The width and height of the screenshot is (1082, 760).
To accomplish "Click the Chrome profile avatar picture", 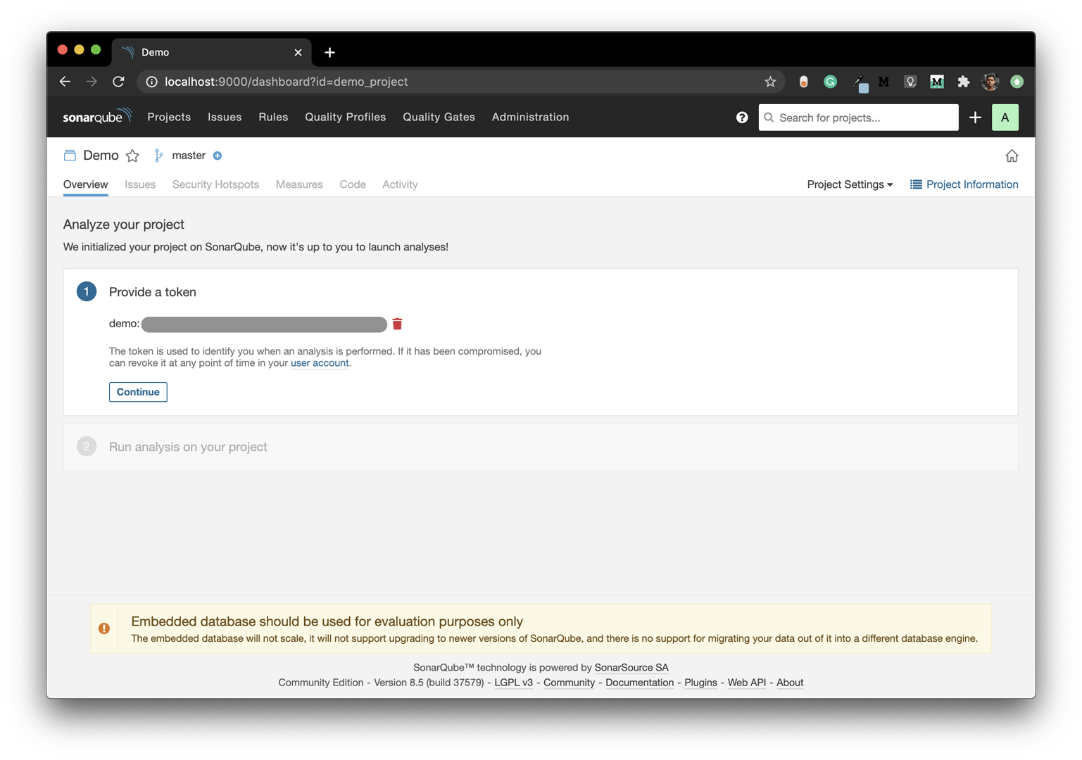I will [x=990, y=82].
